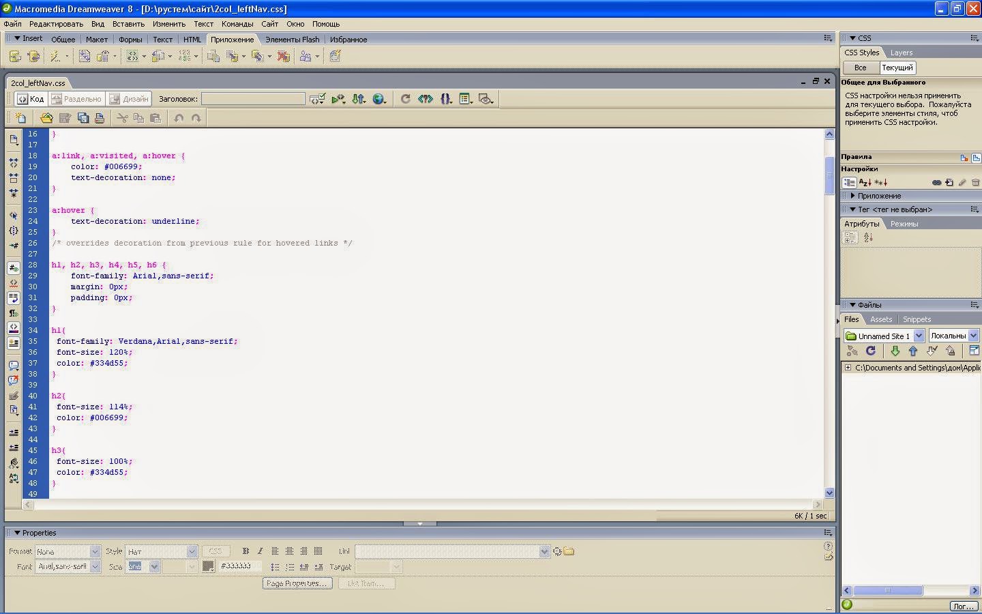Collapse the Тег panel group
The image size is (982, 614).
852,209
